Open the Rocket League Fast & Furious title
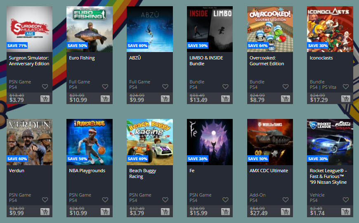This screenshot has height=223, width=359. tap(328, 176)
